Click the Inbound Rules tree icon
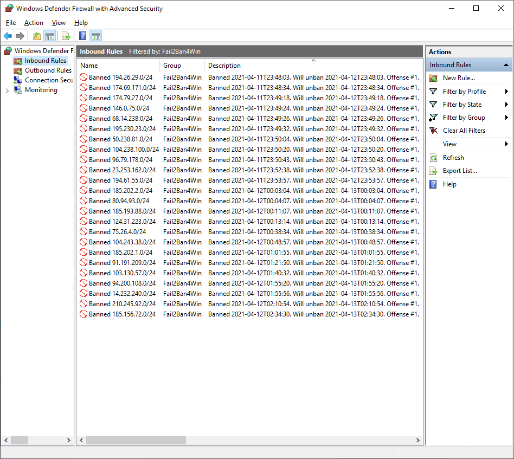 click(18, 61)
